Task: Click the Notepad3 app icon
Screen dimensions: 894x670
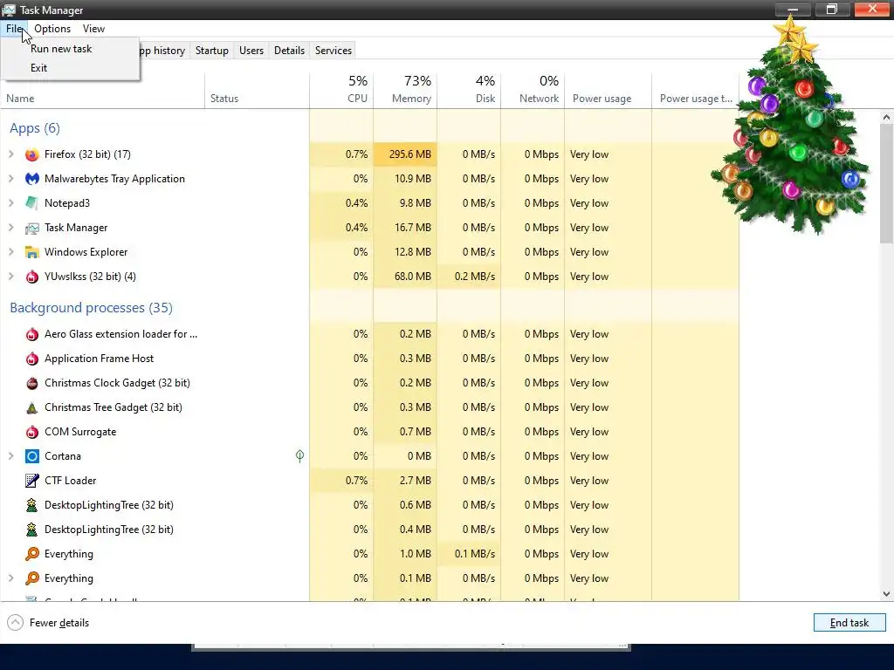Action: point(32,203)
